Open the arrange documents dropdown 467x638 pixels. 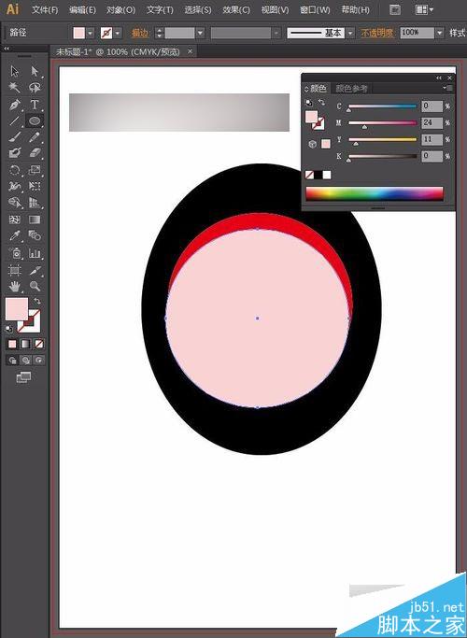pos(424,9)
